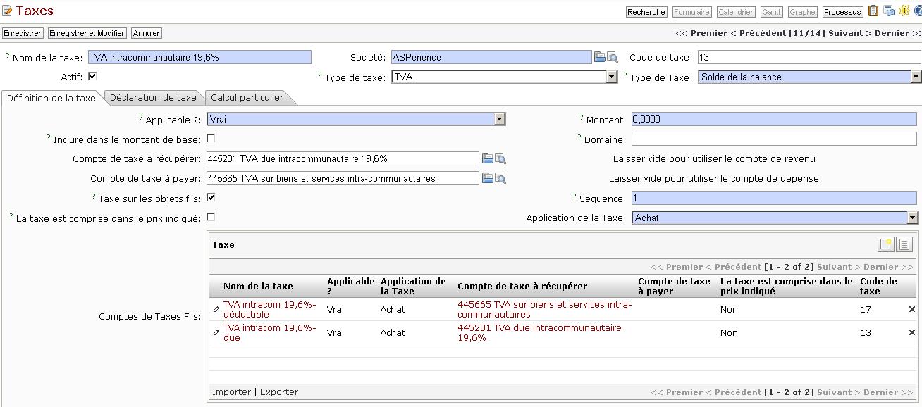
Task: Click the yellow warning star icon
Action: [x=904, y=11]
